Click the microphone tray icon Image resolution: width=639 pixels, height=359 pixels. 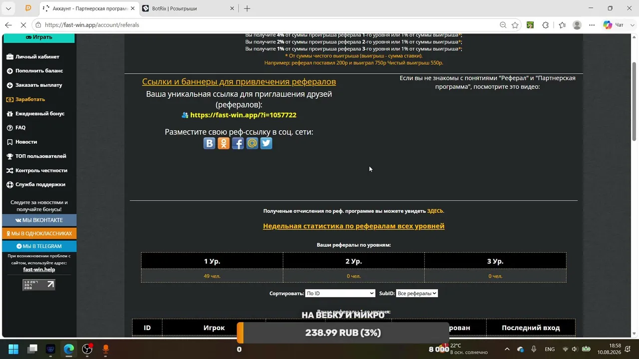pos(534,349)
